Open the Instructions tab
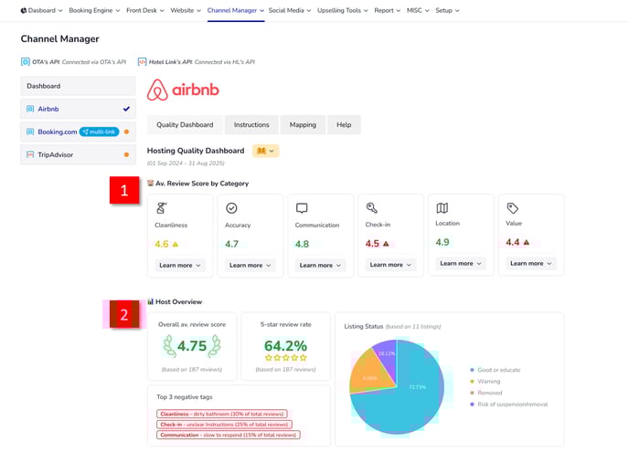Image resolution: width=629 pixels, height=452 pixels. click(251, 124)
